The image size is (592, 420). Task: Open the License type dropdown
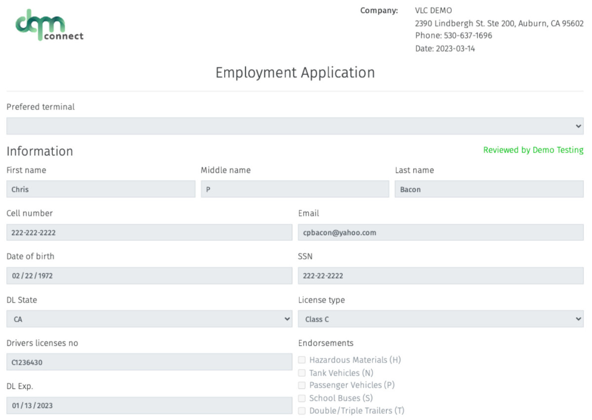coord(440,319)
